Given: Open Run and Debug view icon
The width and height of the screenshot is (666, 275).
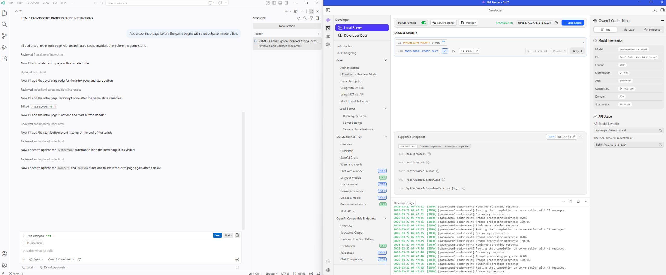Looking at the screenshot, I should [x=4, y=47].
